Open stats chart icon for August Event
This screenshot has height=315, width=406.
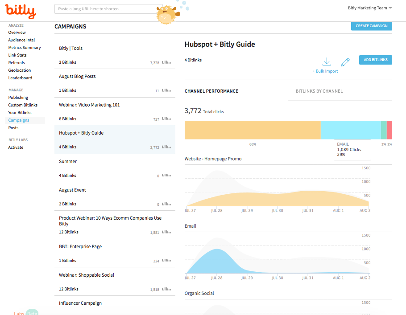(166, 204)
